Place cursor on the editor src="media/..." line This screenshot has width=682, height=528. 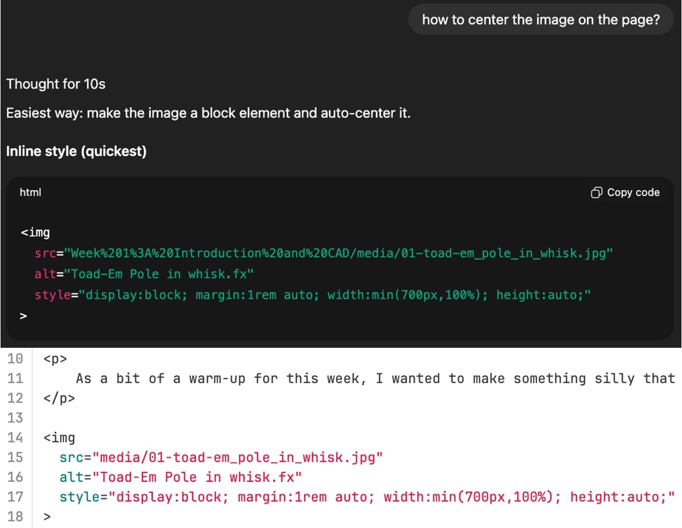221,457
